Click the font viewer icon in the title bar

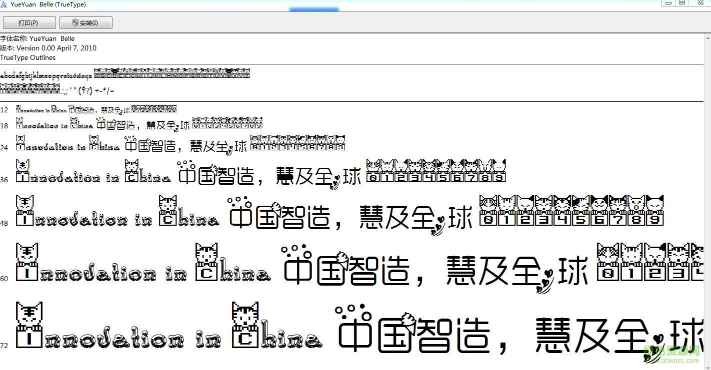tap(4, 4)
